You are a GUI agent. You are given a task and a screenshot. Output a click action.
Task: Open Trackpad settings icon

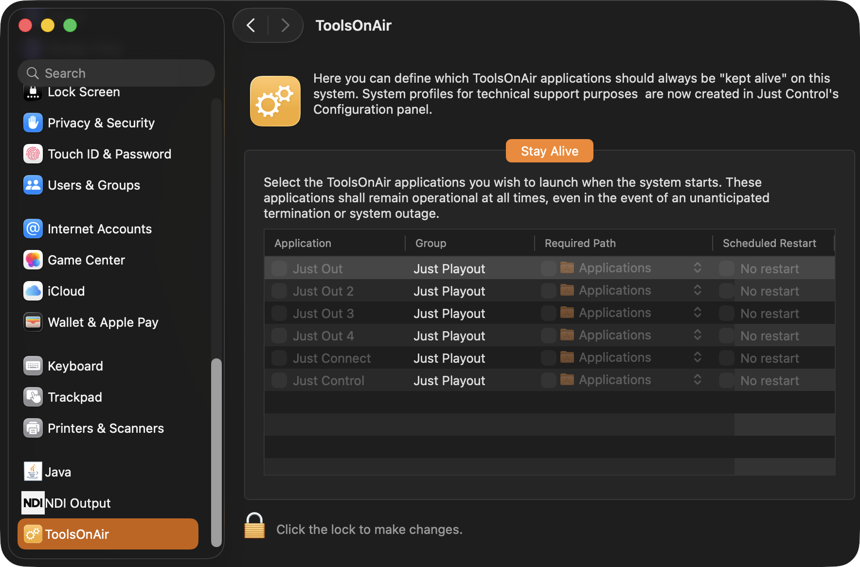click(x=33, y=397)
